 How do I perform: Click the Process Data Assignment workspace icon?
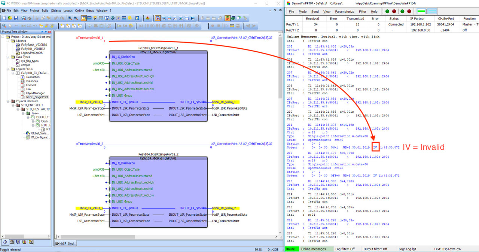169,18
